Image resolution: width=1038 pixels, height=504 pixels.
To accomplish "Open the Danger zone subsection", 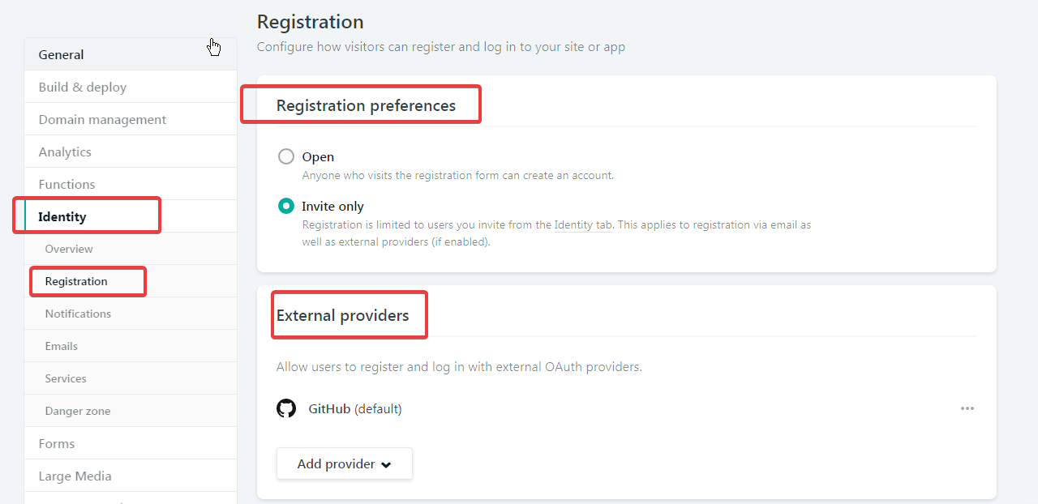I will pyautogui.click(x=131, y=411).
